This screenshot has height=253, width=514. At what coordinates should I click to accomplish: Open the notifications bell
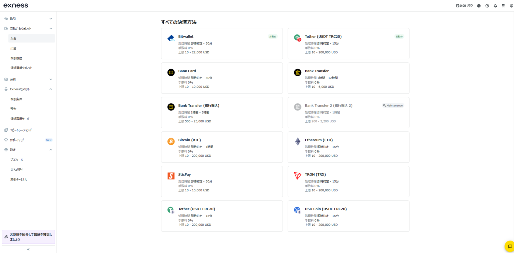click(495, 5)
